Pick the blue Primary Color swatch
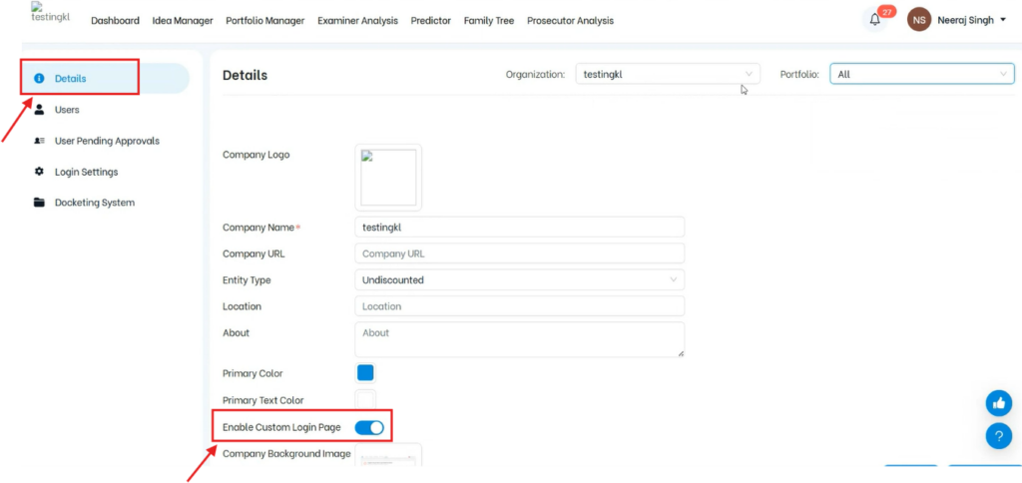Screen dimensions: 1022x483 (365, 373)
